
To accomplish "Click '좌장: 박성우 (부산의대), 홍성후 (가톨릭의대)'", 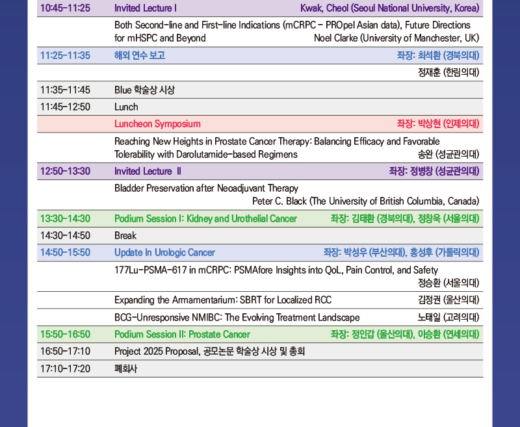I will [x=401, y=253].
